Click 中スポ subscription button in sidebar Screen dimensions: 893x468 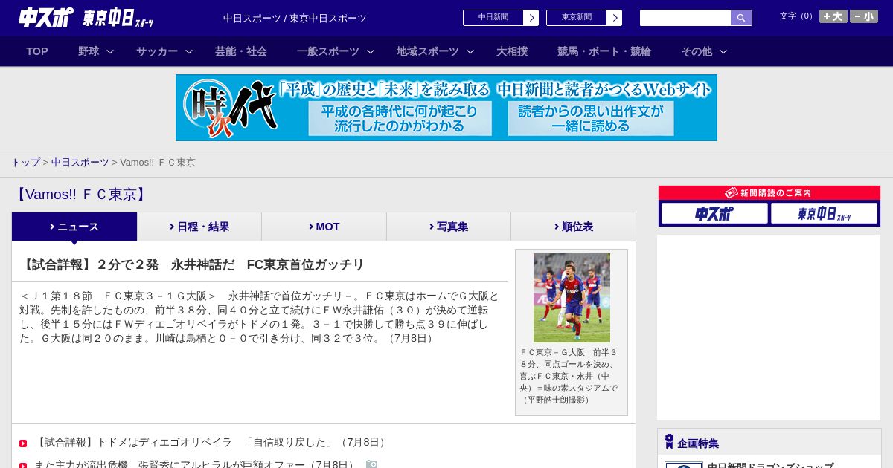pos(714,213)
